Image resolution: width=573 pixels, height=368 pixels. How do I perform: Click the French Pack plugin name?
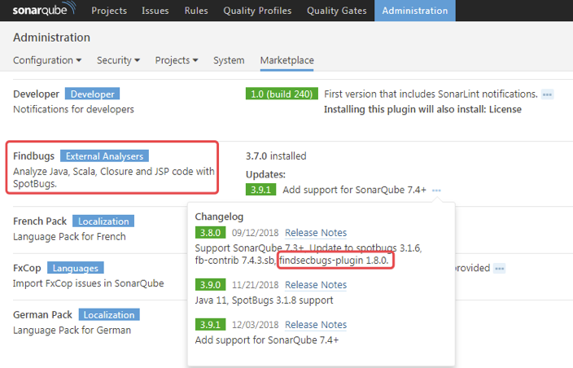click(x=40, y=221)
